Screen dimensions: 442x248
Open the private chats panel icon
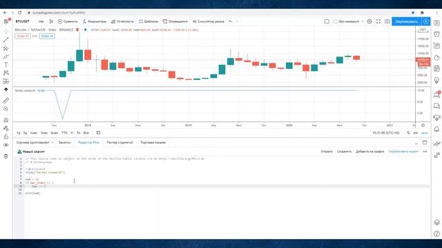point(436,106)
